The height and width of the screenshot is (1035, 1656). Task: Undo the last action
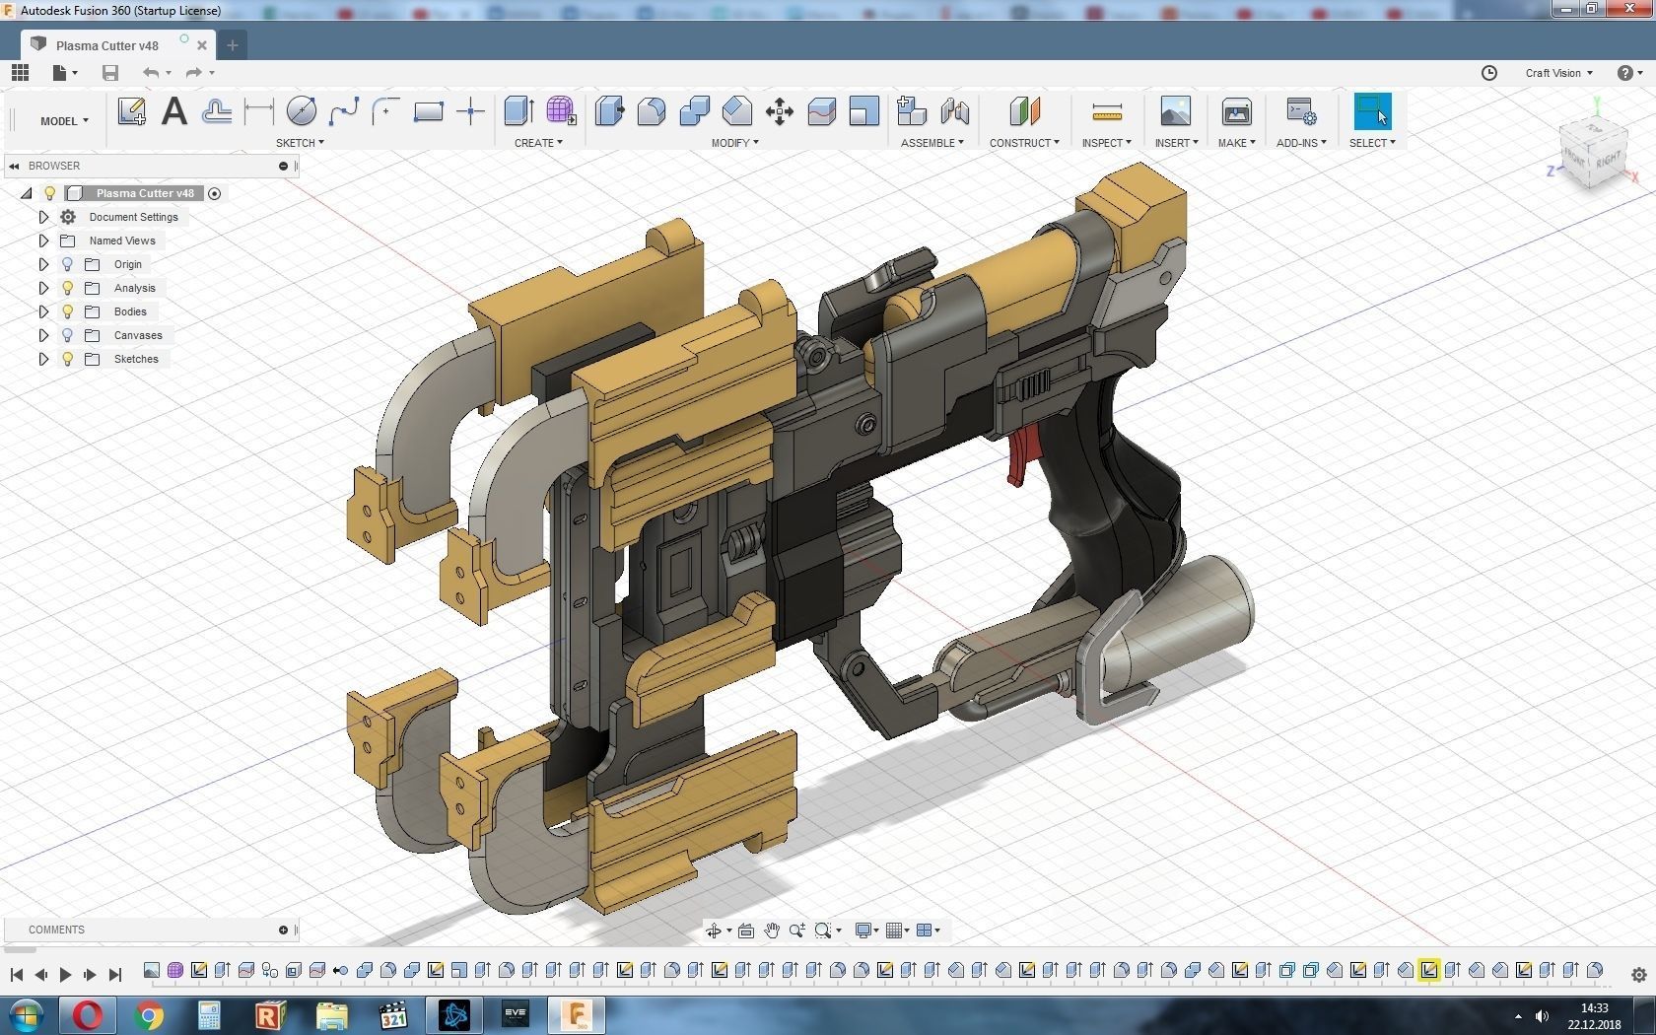point(151,72)
